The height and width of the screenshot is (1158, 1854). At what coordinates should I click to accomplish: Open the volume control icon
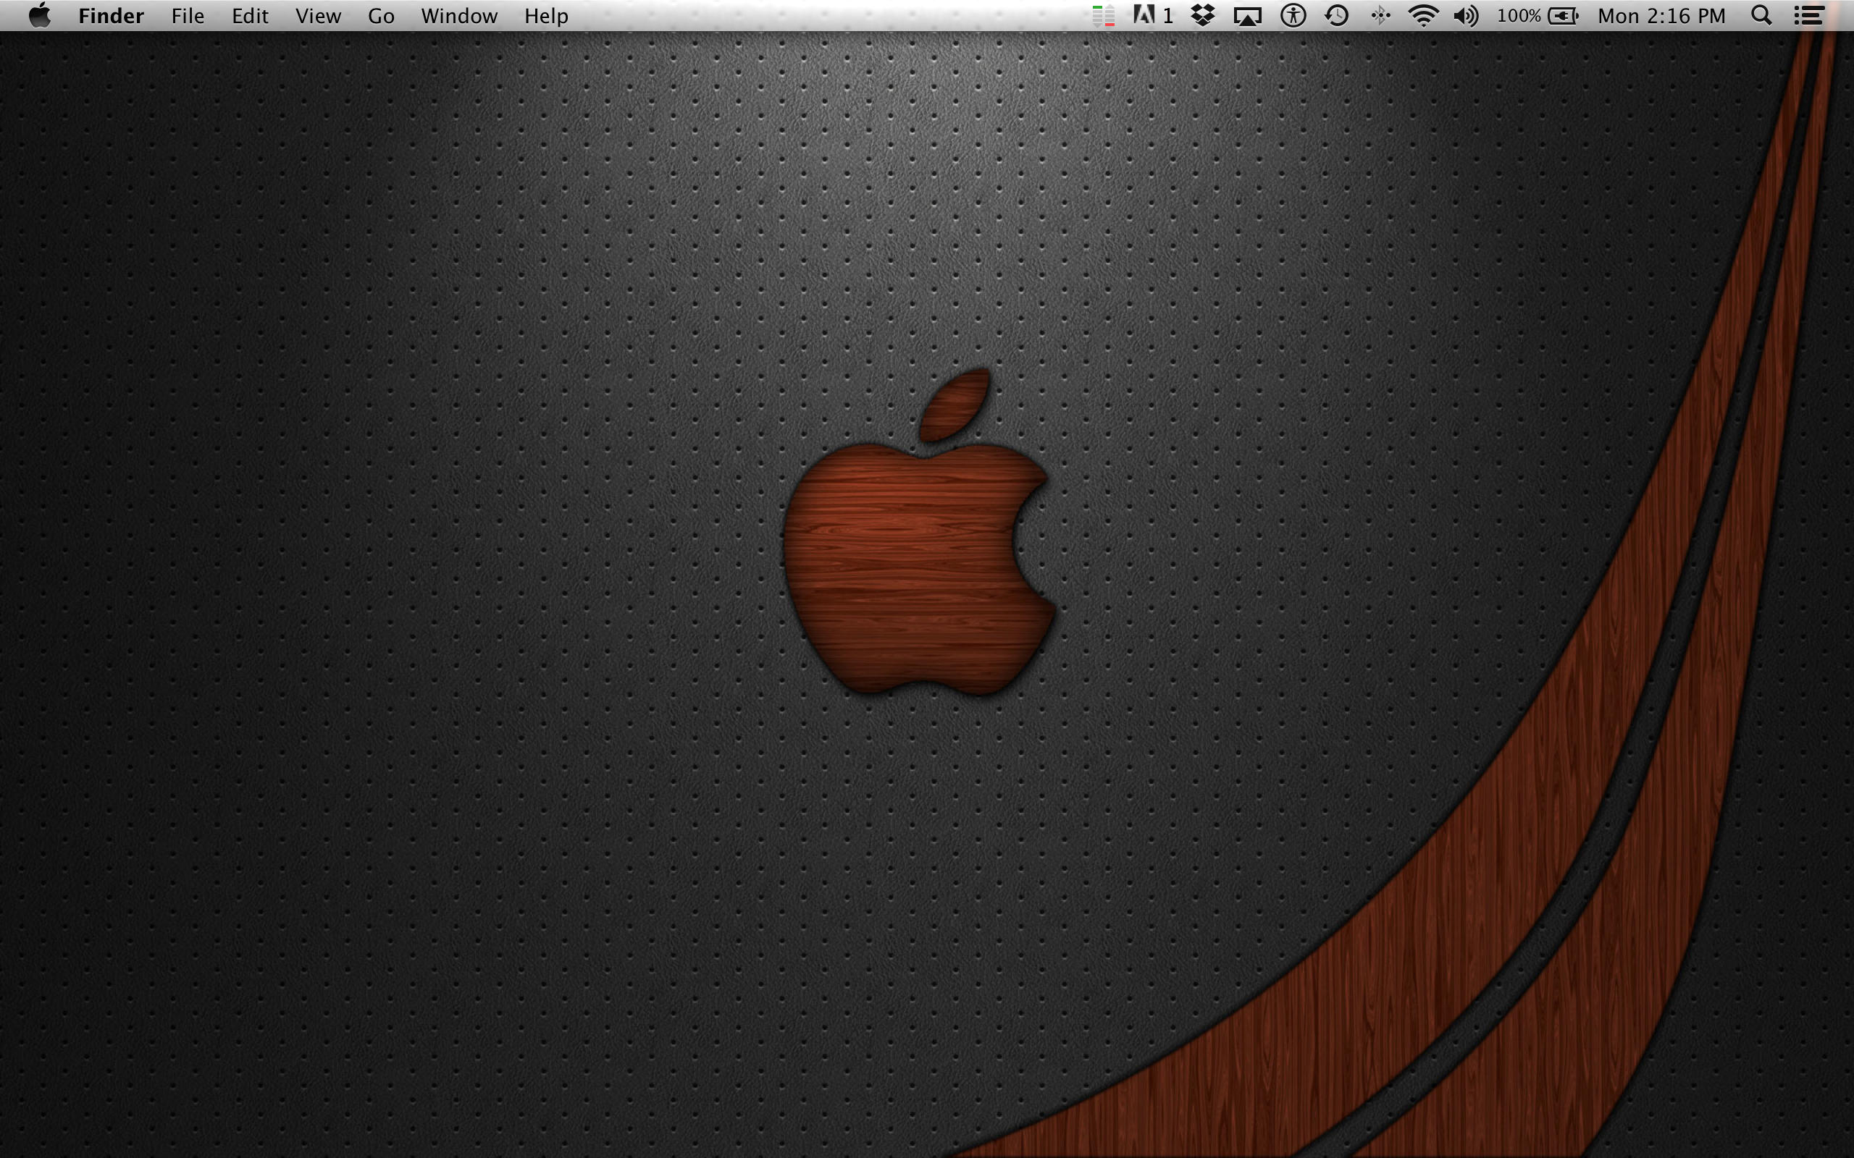click(1466, 15)
